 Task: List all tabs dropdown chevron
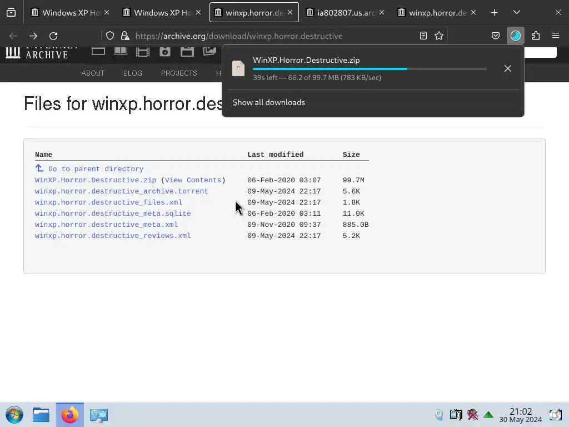click(517, 13)
